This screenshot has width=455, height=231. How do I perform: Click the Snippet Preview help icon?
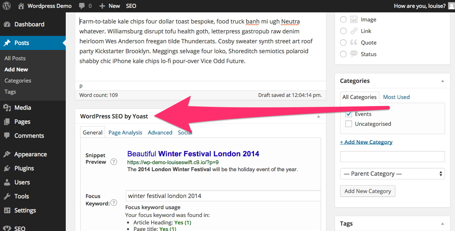click(114, 162)
